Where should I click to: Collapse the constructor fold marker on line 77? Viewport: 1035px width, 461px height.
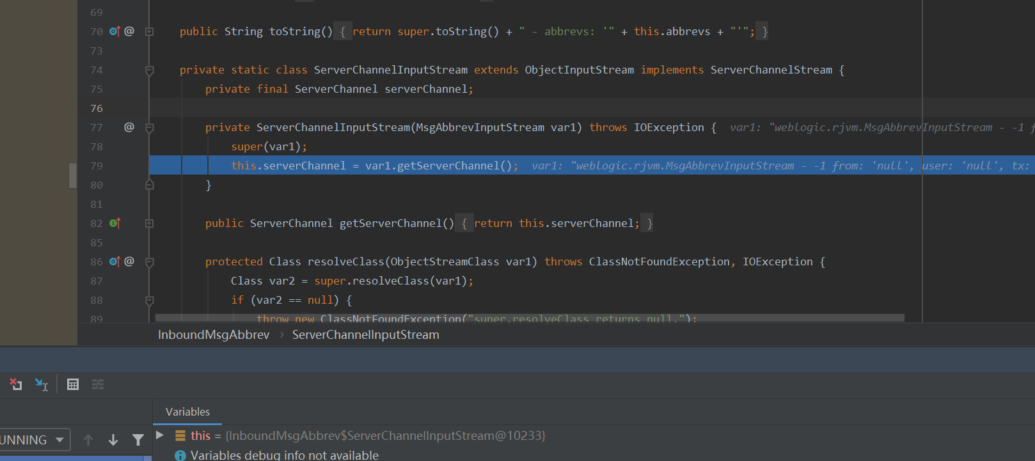click(149, 128)
